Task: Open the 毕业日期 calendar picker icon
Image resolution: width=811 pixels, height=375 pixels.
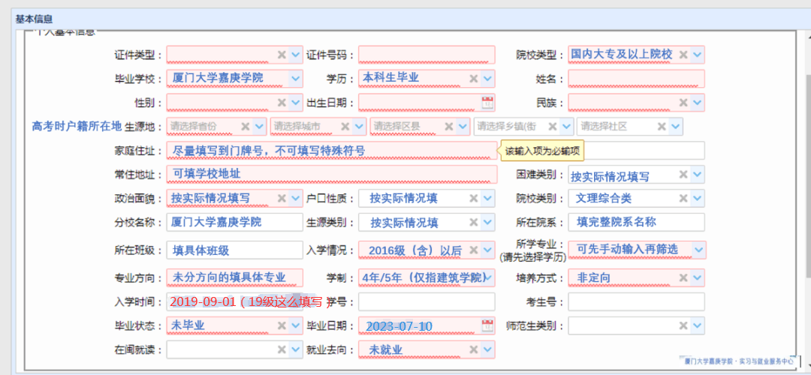Action: [x=487, y=325]
